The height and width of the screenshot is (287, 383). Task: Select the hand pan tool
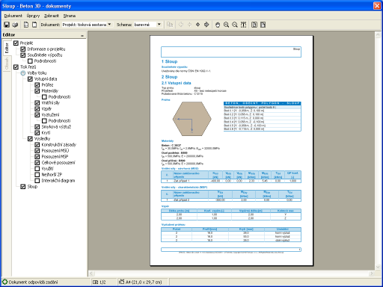218,25
